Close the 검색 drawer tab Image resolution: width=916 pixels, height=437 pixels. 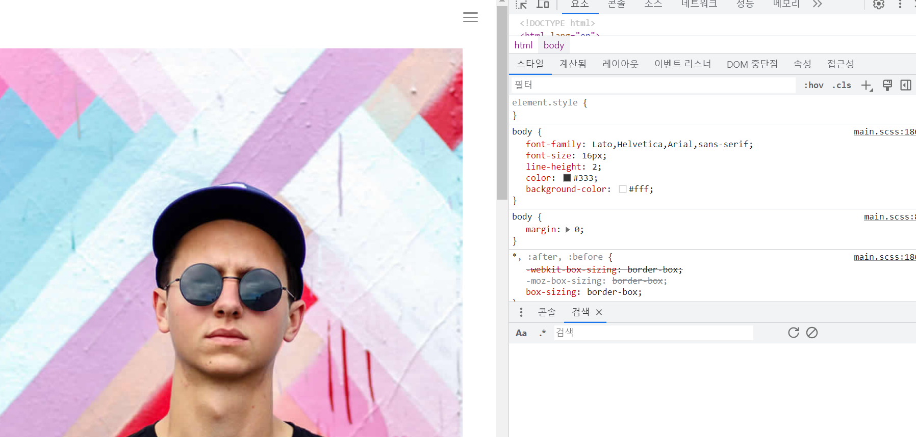click(x=599, y=312)
